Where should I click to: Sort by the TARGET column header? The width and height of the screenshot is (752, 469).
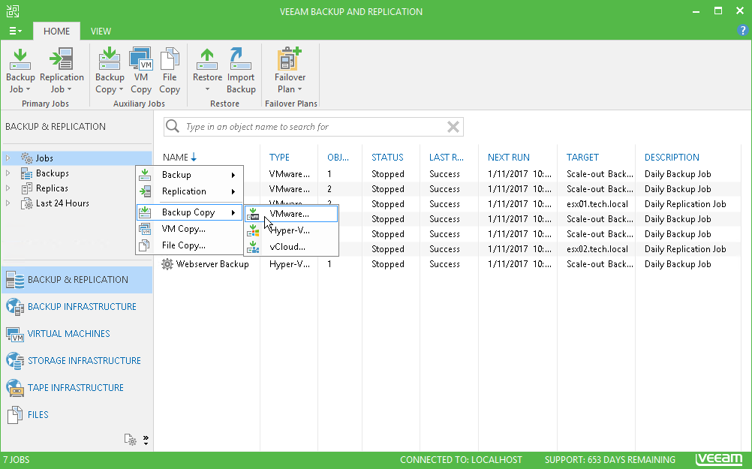[x=582, y=158]
